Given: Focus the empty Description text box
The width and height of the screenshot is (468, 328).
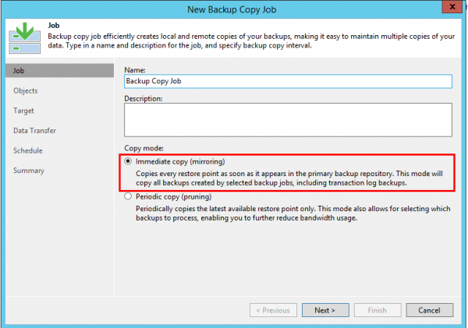Looking at the screenshot, I should (287, 120).
